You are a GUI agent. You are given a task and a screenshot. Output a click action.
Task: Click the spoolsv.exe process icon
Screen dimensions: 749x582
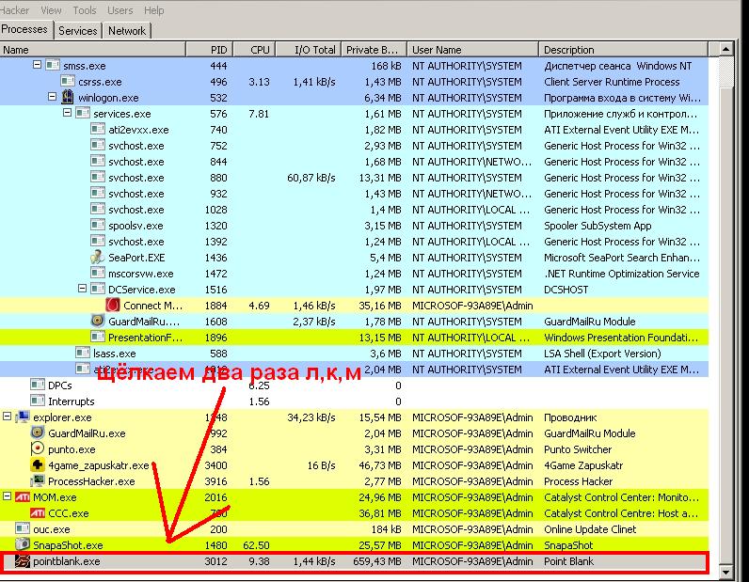[98, 225]
